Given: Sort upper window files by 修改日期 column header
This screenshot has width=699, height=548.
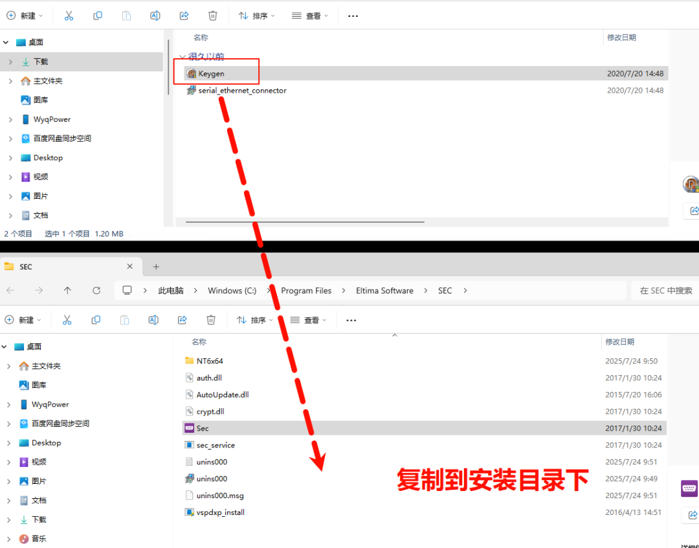Looking at the screenshot, I should [621, 38].
